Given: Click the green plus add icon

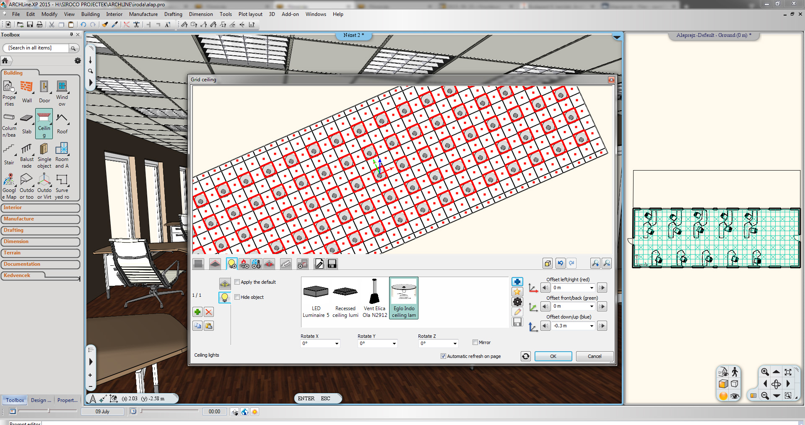Looking at the screenshot, I should [197, 312].
